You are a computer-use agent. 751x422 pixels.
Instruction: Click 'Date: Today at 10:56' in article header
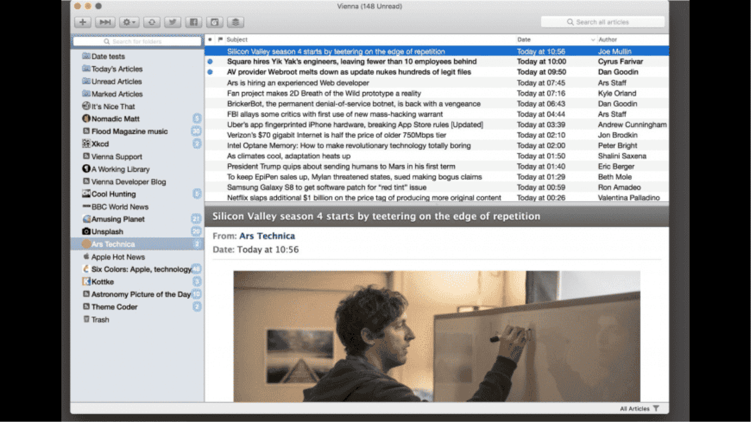click(256, 250)
